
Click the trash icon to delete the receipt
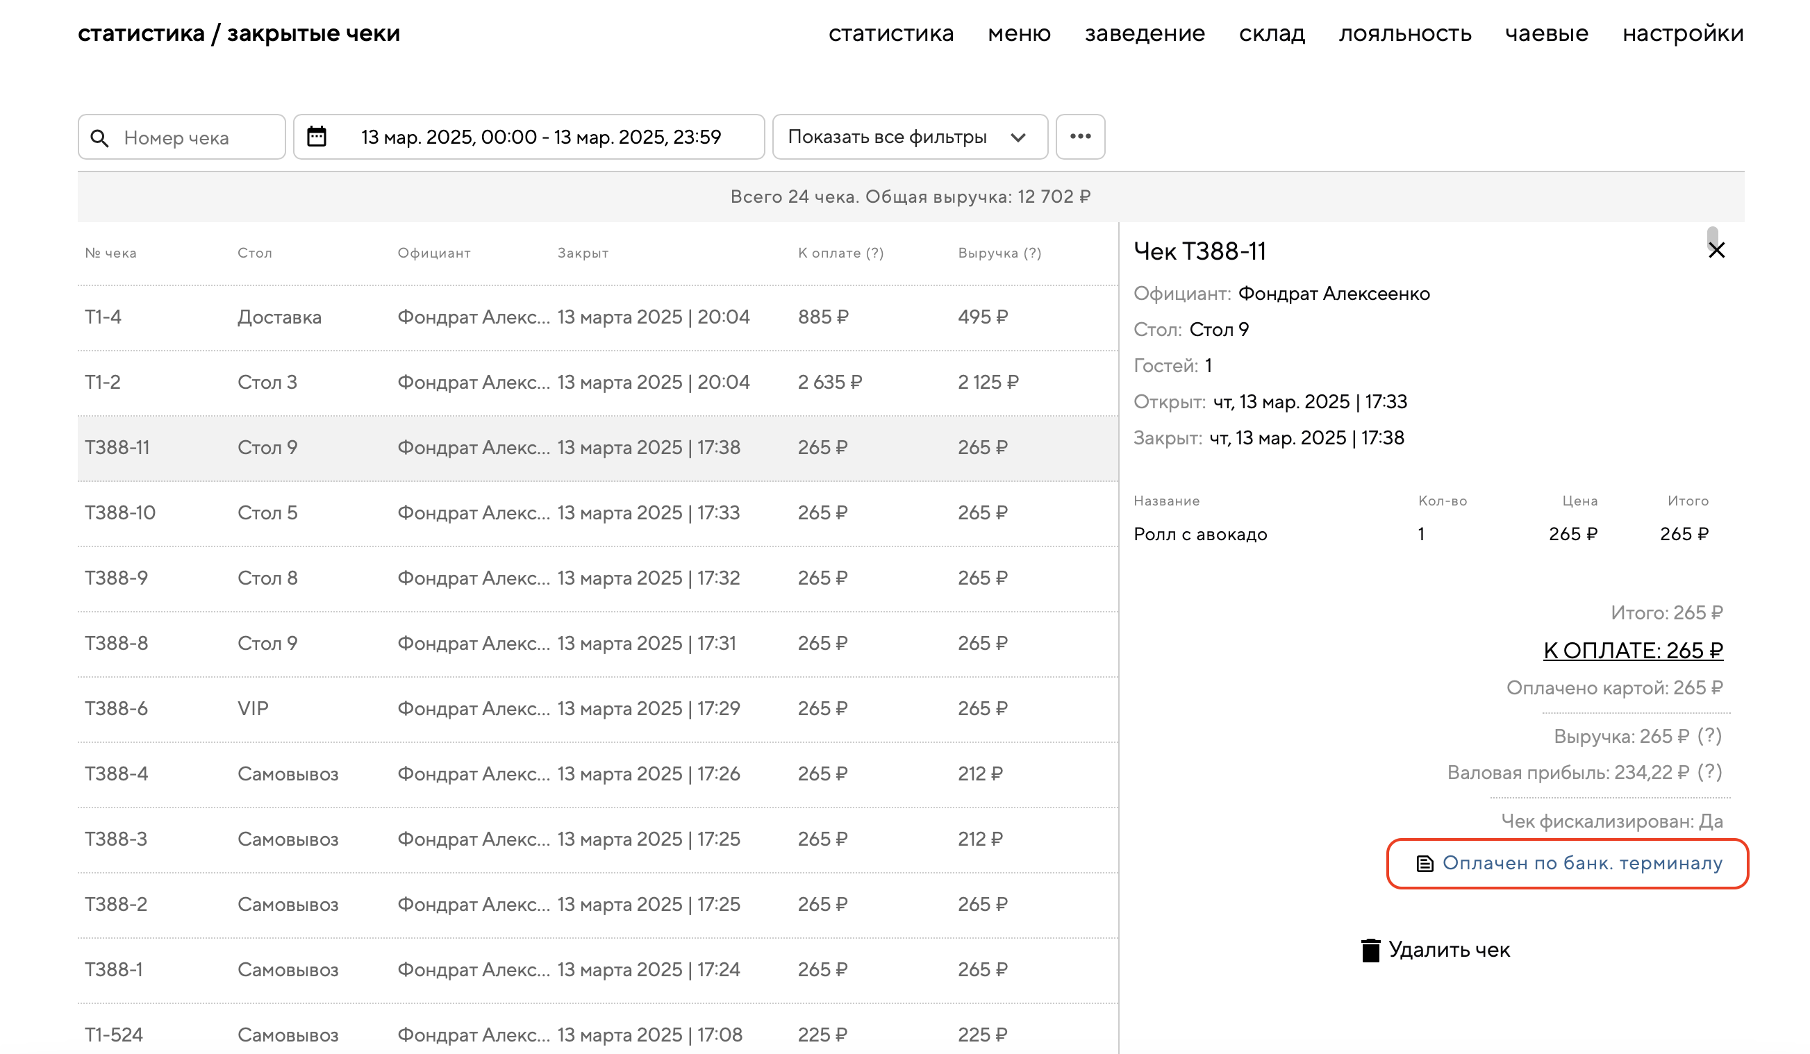(x=1370, y=950)
